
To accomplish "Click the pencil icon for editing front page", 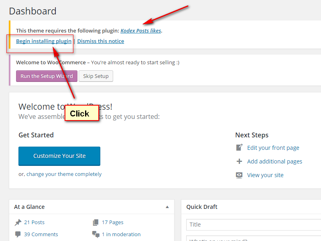I will tap(240, 147).
